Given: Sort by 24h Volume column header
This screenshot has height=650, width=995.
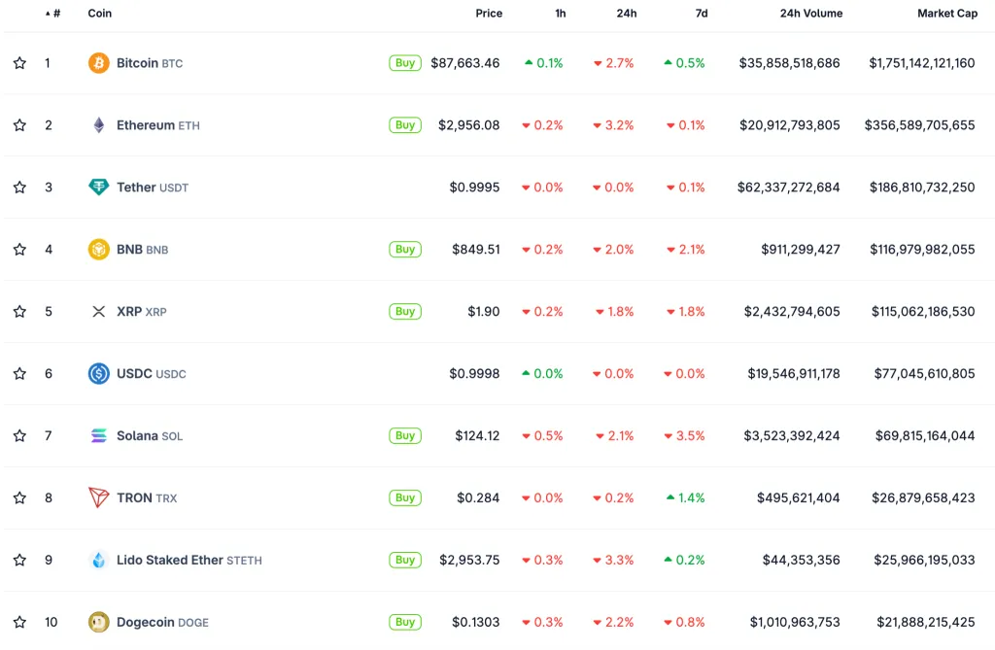Looking at the screenshot, I should coord(810,14).
